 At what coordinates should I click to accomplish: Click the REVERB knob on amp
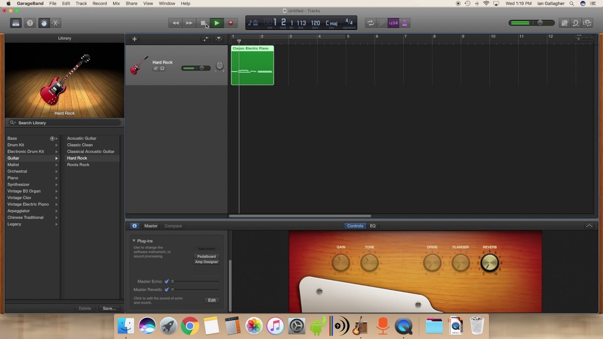click(x=489, y=263)
